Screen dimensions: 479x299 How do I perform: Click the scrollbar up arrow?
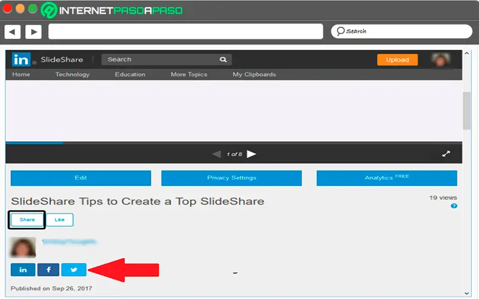[x=466, y=53]
